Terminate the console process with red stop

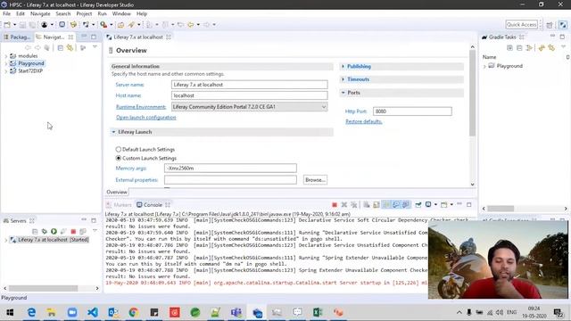point(335,205)
